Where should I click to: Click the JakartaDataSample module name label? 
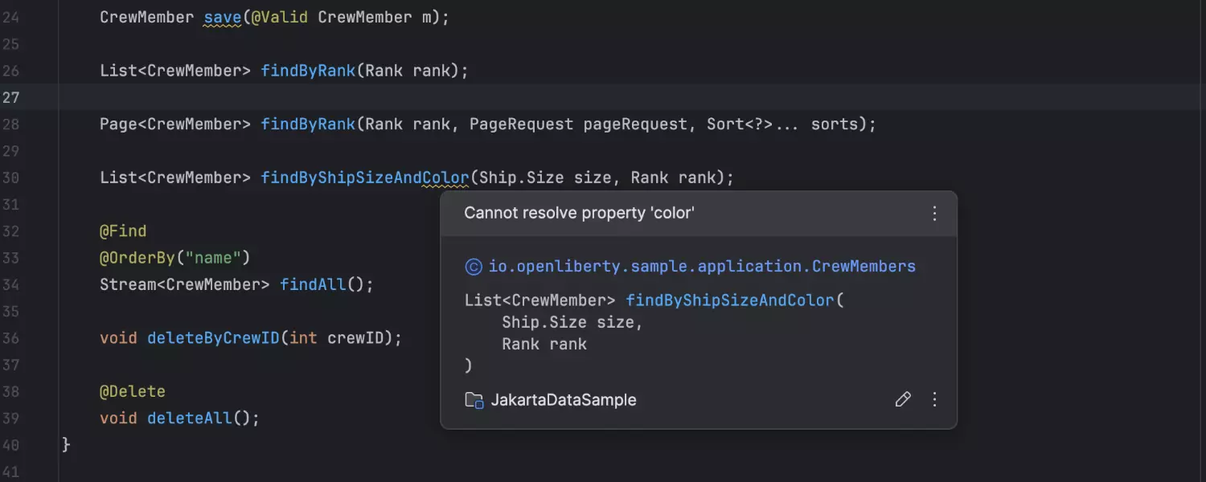click(x=563, y=400)
